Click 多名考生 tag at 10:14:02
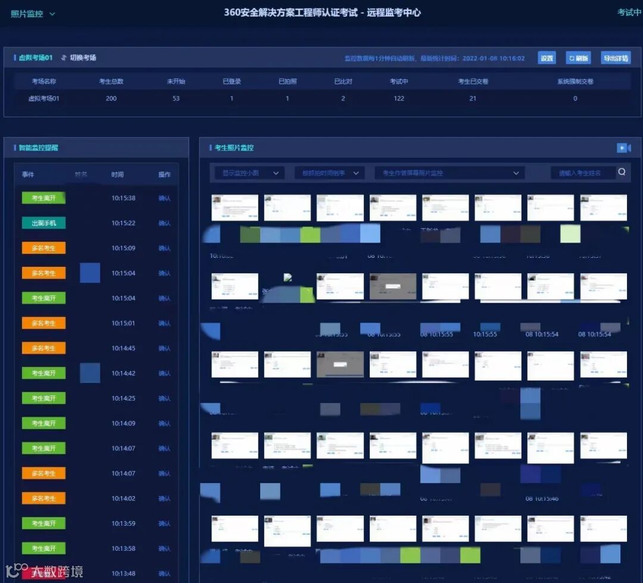Screen dimensions: 643x583 click(43, 498)
